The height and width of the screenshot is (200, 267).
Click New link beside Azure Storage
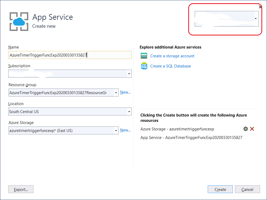pos(125,130)
